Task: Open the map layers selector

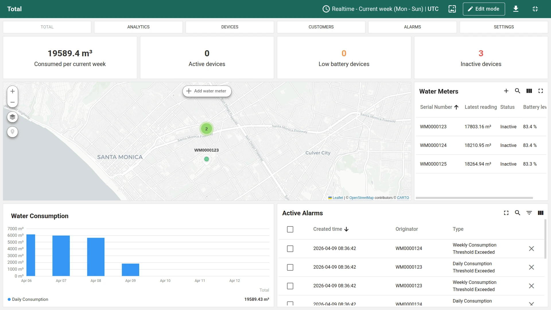Action: click(13, 117)
